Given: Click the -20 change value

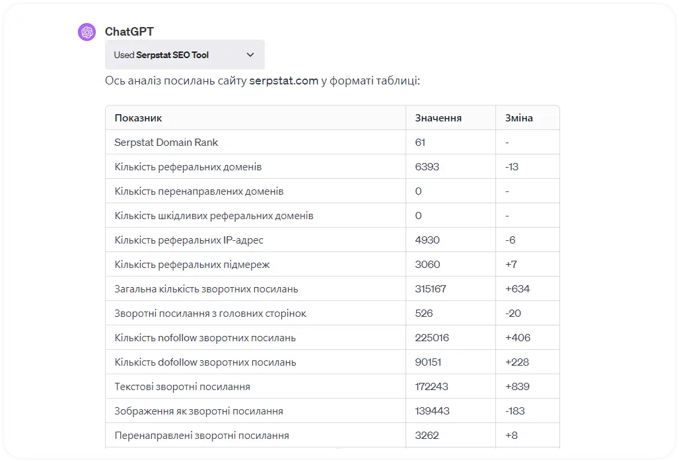Looking at the screenshot, I should pyautogui.click(x=513, y=313).
